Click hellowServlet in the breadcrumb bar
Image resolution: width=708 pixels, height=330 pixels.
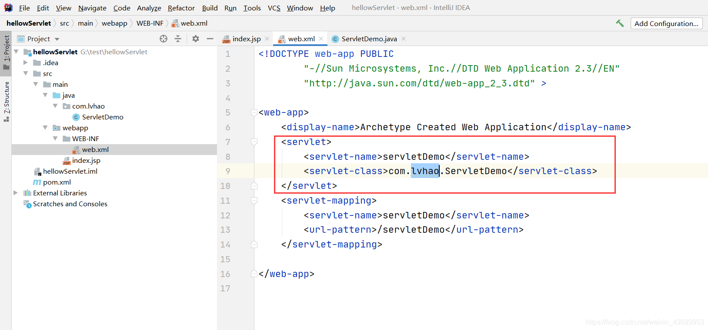coord(29,23)
